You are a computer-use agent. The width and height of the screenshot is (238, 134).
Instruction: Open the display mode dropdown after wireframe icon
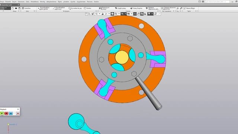(119, 14)
